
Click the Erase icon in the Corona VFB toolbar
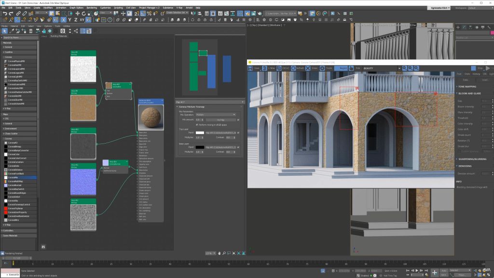307,68
